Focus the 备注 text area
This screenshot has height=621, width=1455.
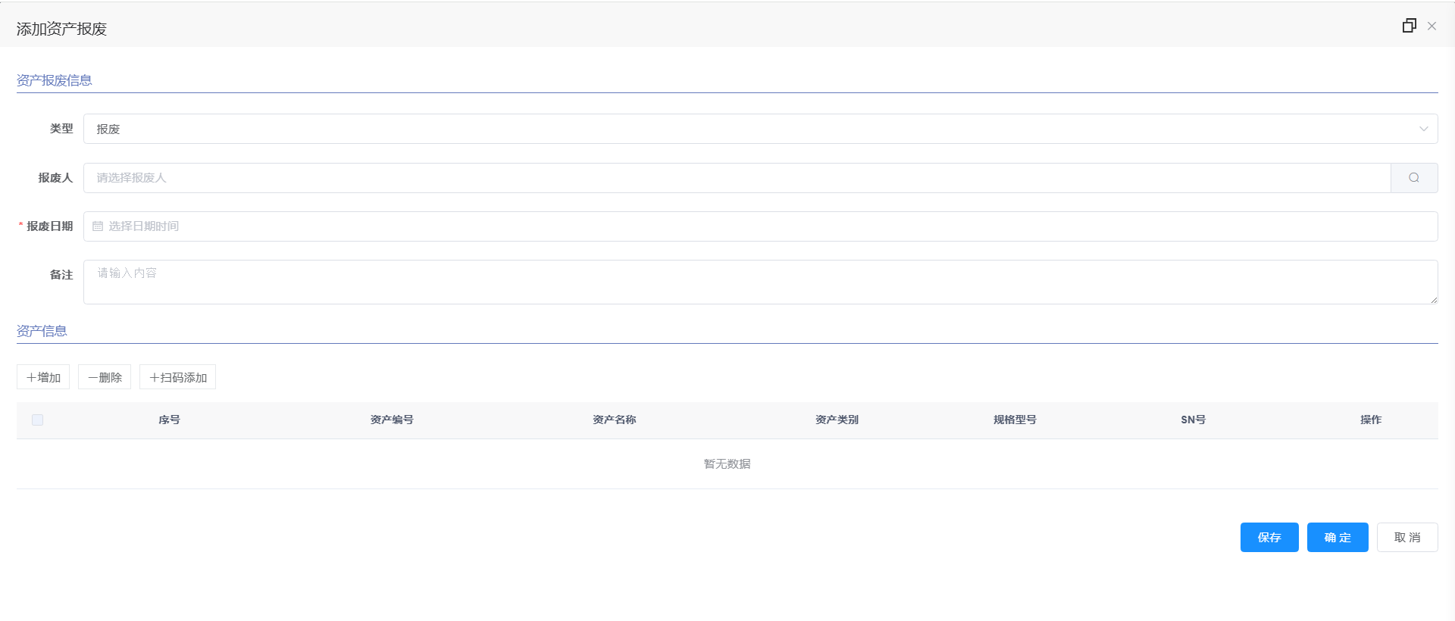[x=760, y=282]
